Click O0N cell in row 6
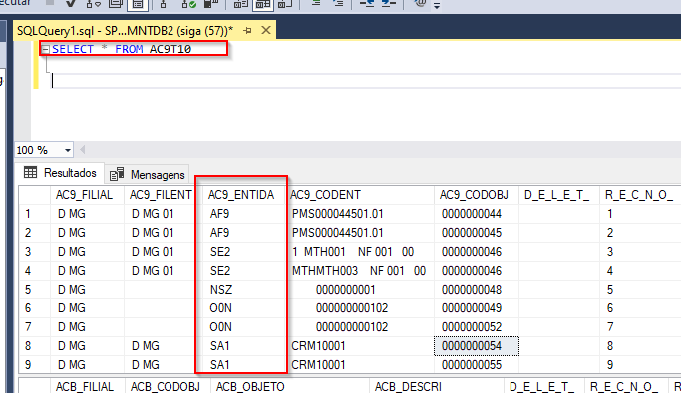681x393 pixels. click(x=243, y=308)
